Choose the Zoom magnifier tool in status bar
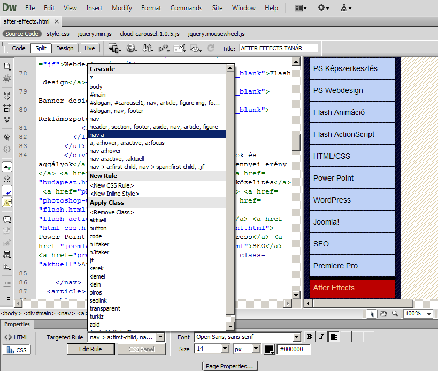The width and height of the screenshot is (438, 371). pos(395,314)
